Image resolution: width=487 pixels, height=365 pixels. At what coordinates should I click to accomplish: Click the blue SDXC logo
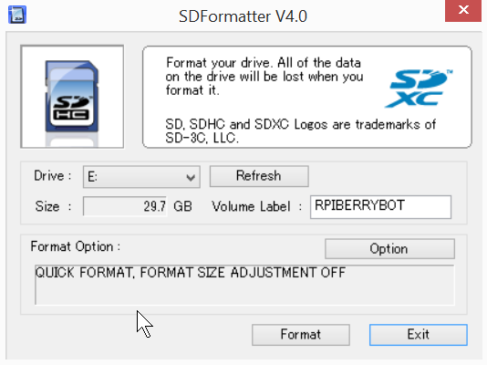(x=419, y=89)
